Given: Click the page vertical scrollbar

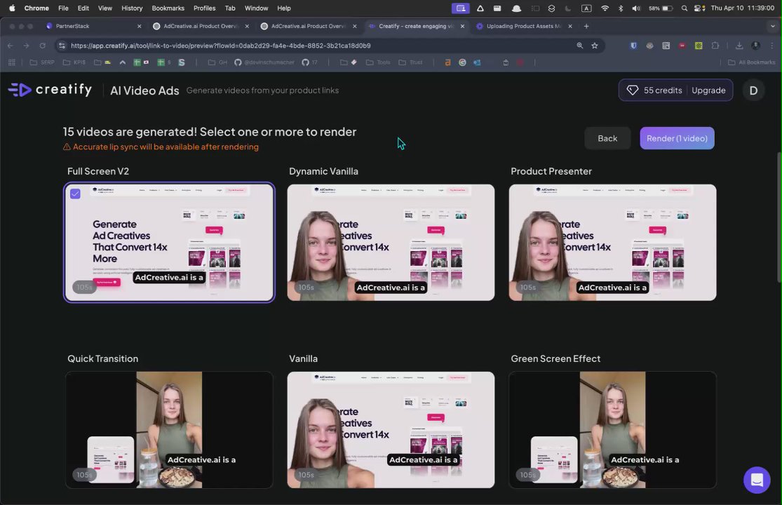Looking at the screenshot, I should [779, 217].
